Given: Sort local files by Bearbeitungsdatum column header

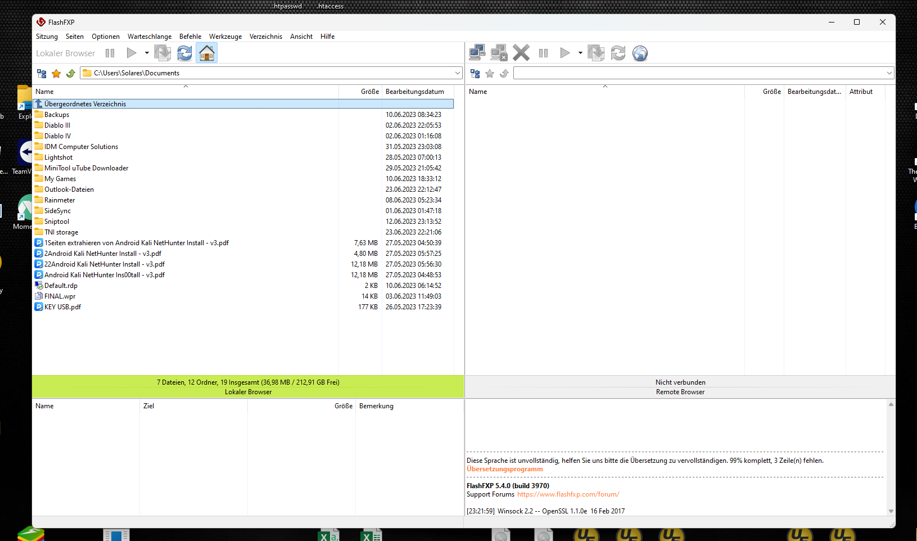Looking at the screenshot, I should tap(418, 92).
